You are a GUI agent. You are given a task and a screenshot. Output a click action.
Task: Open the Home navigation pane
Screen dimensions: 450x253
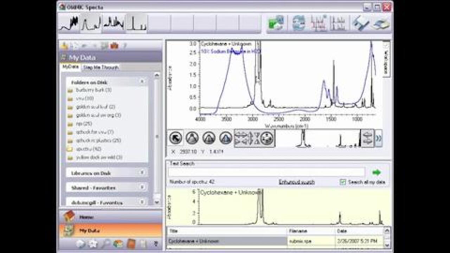pos(86,217)
